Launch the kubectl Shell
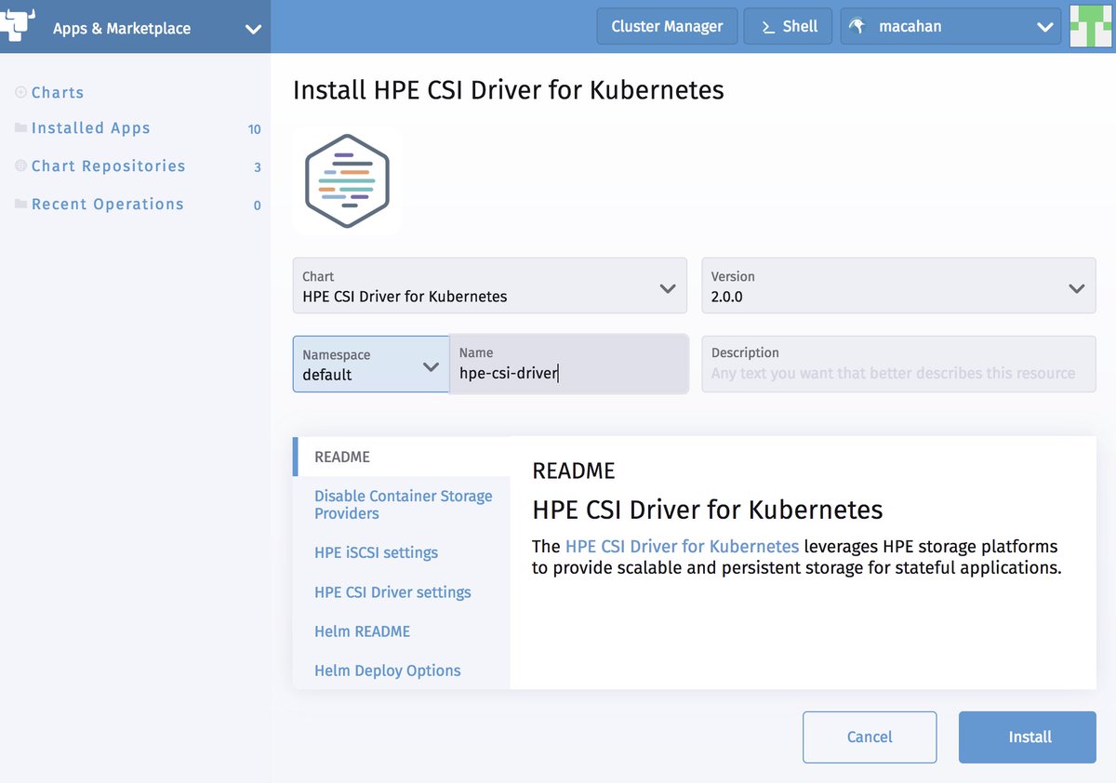 pos(788,26)
